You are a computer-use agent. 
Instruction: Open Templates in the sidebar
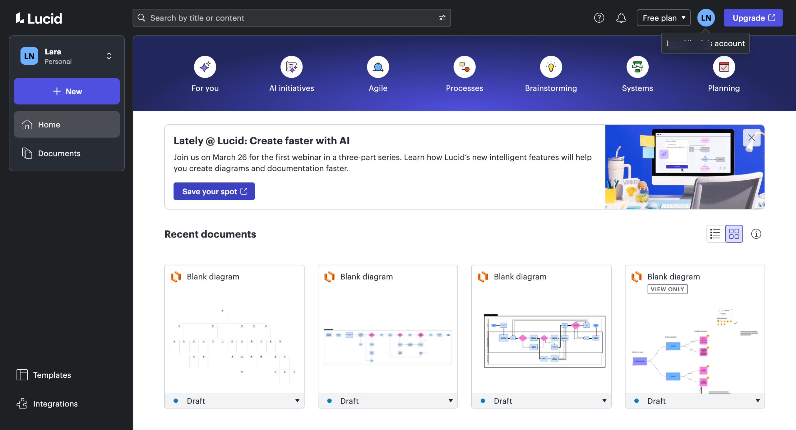pos(52,375)
